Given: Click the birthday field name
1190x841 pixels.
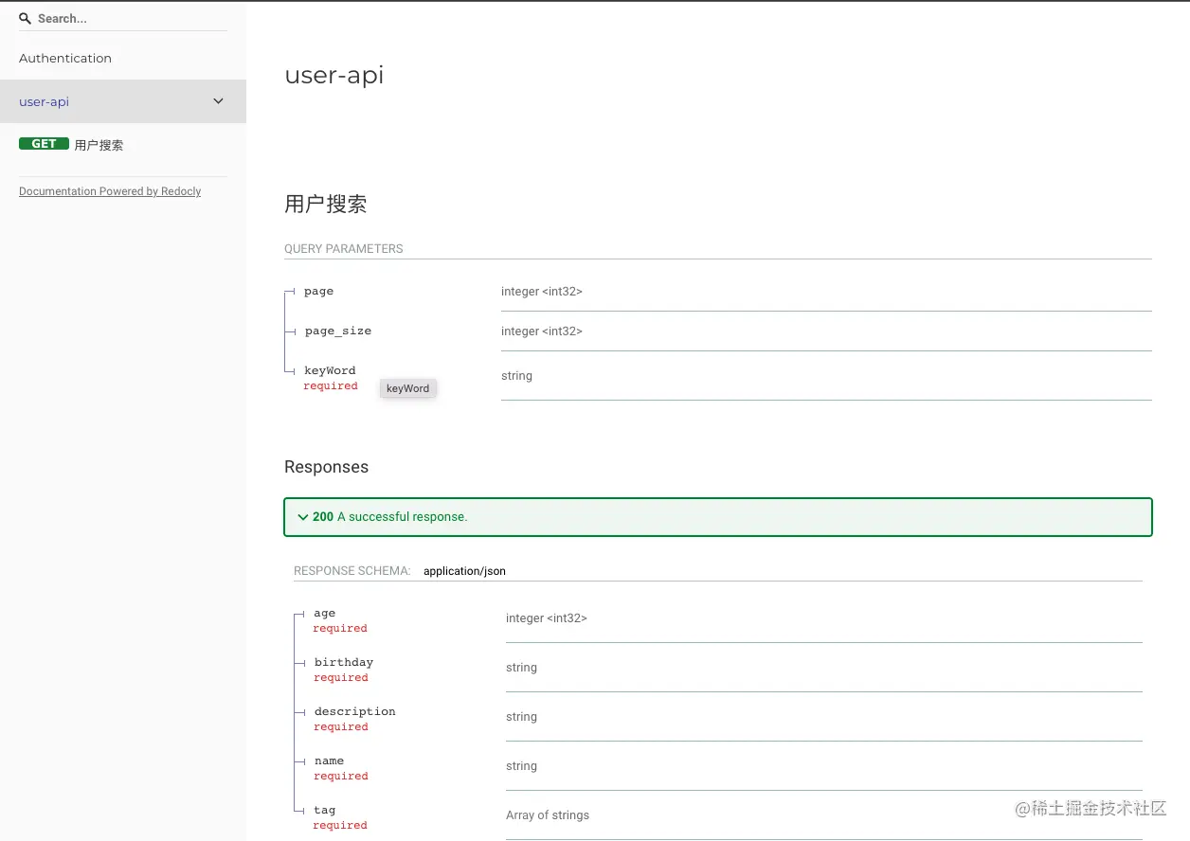Looking at the screenshot, I should [343, 662].
